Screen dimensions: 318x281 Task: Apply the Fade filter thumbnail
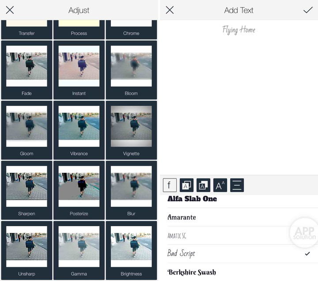pyautogui.click(x=26, y=70)
